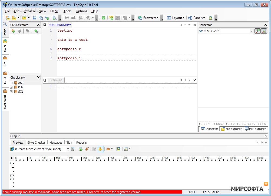
Task: Open the Browsers toolbar menu
Action: point(148,18)
